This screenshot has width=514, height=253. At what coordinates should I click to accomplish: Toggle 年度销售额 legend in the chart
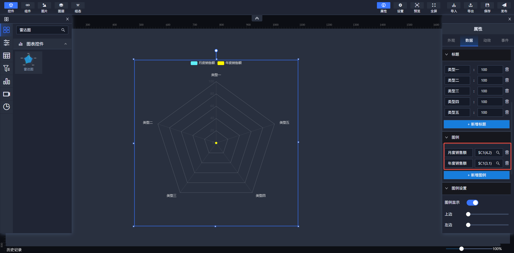point(230,63)
